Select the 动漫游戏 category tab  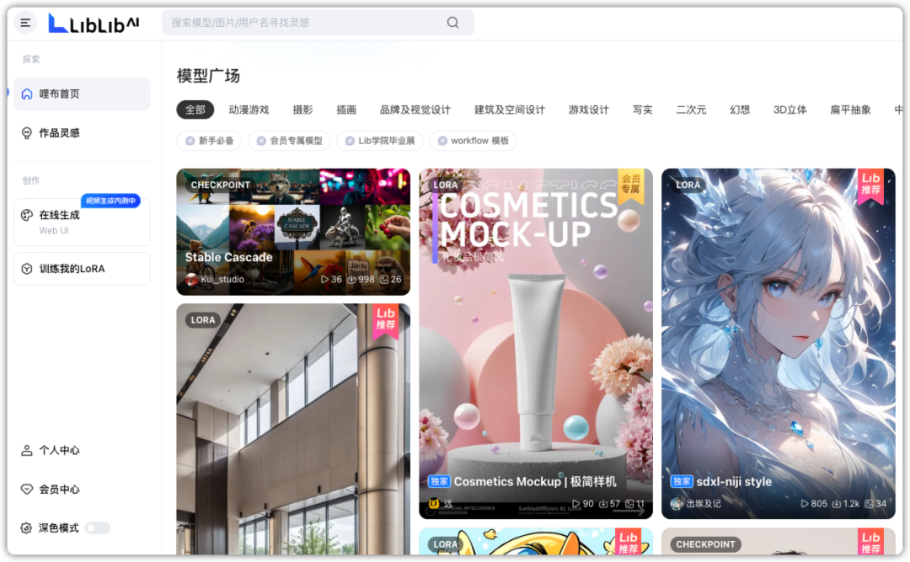tap(249, 110)
